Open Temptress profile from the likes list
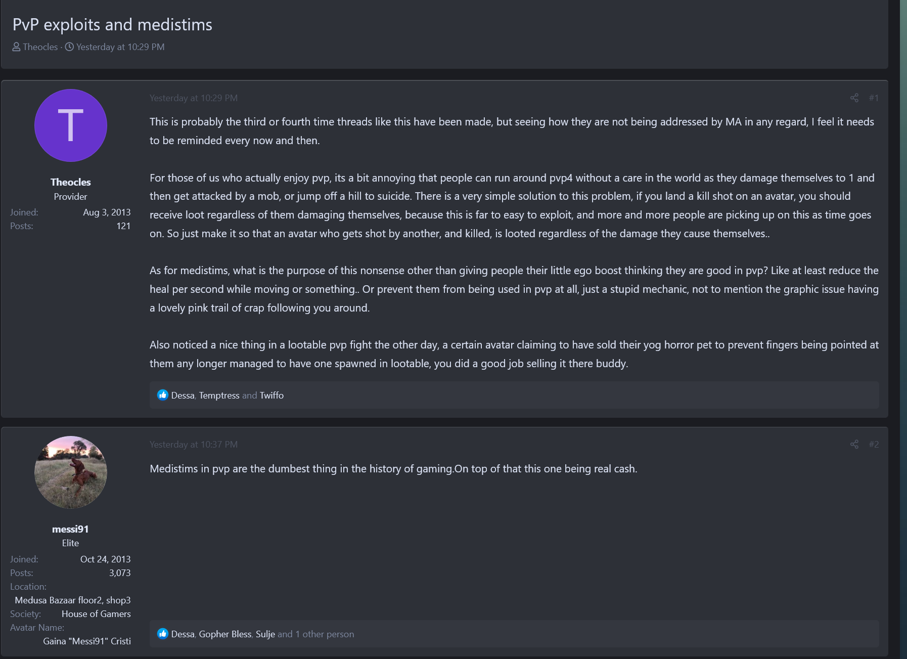The height and width of the screenshot is (659, 907). pos(219,396)
